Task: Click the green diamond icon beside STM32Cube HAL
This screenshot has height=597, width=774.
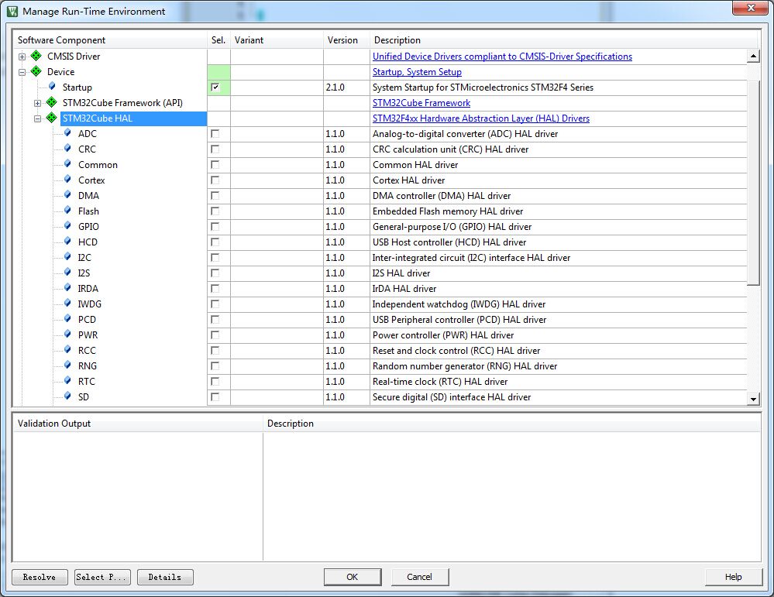Action: [51, 118]
